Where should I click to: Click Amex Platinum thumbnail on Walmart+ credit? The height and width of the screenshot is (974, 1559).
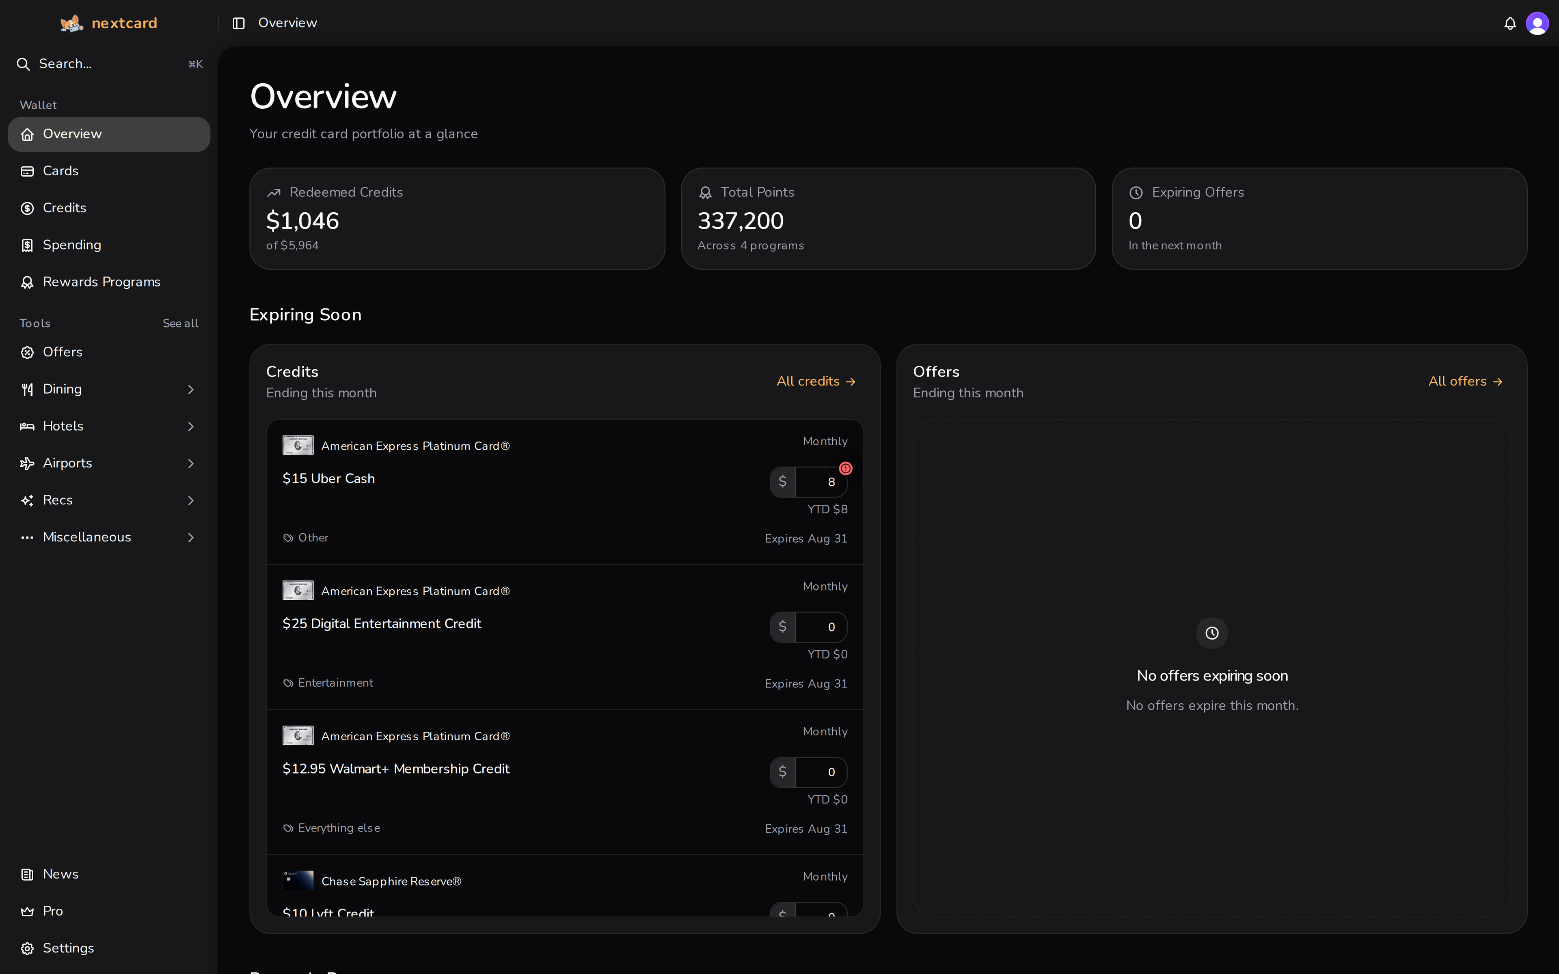tap(298, 736)
